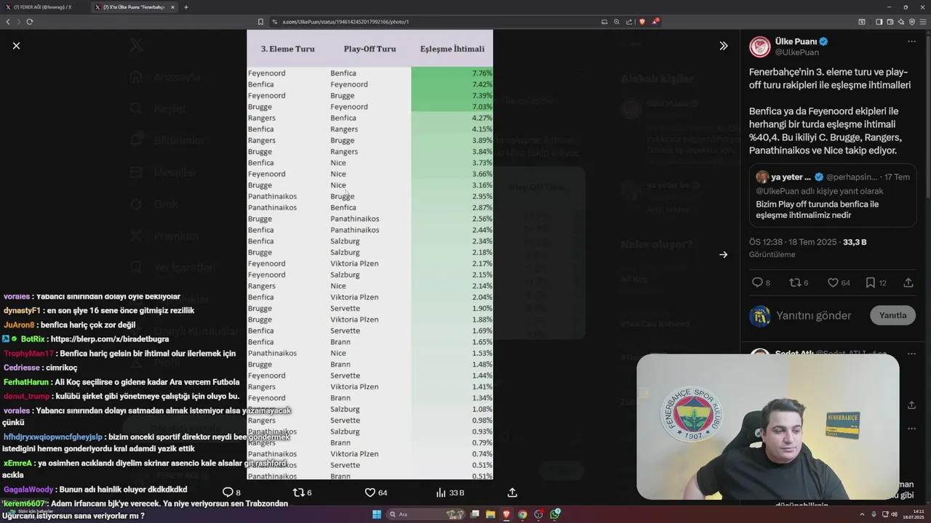The width and height of the screenshot is (931, 523).
Task: Click chat username TrophyMan17
Action: click(x=28, y=353)
